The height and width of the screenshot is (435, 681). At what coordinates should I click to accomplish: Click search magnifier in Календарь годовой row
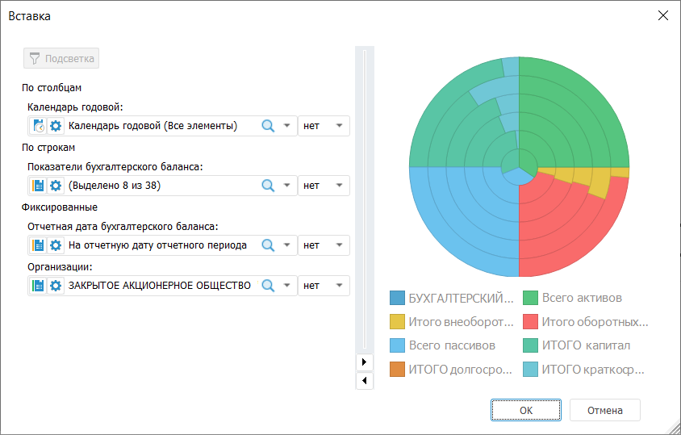tap(268, 126)
